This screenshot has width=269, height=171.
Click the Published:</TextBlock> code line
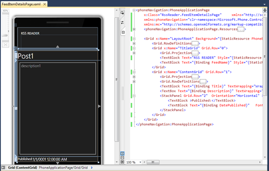click(202, 101)
